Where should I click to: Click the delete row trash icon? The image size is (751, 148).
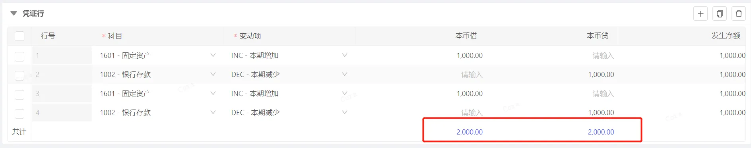[x=739, y=14]
